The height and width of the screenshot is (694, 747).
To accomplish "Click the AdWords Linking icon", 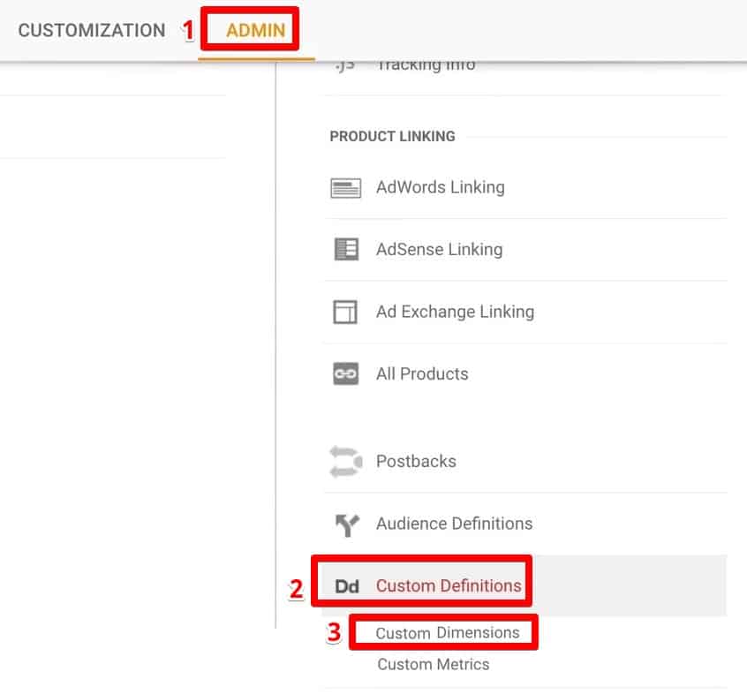I will tap(345, 188).
